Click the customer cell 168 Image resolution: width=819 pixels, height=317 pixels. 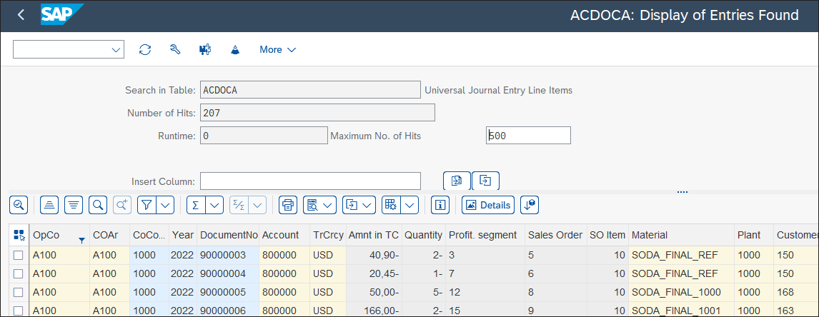796,292
